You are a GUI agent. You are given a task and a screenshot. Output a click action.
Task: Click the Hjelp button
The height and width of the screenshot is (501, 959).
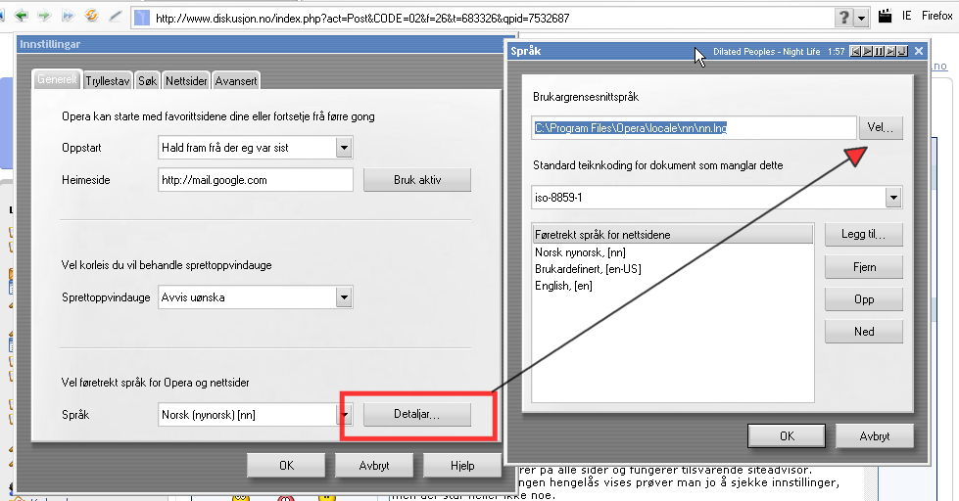pyautogui.click(x=462, y=466)
